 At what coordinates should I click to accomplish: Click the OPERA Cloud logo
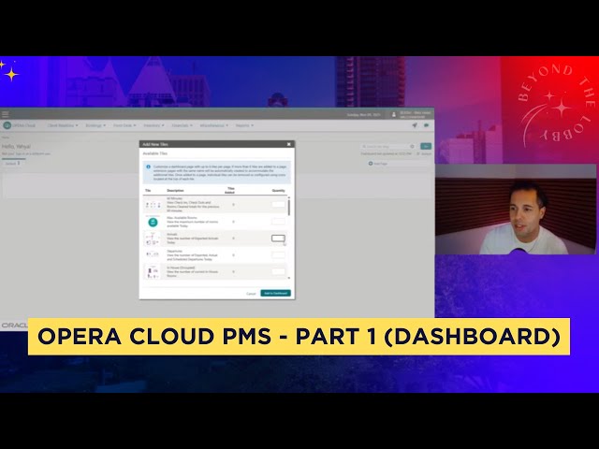tap(19, 125)
